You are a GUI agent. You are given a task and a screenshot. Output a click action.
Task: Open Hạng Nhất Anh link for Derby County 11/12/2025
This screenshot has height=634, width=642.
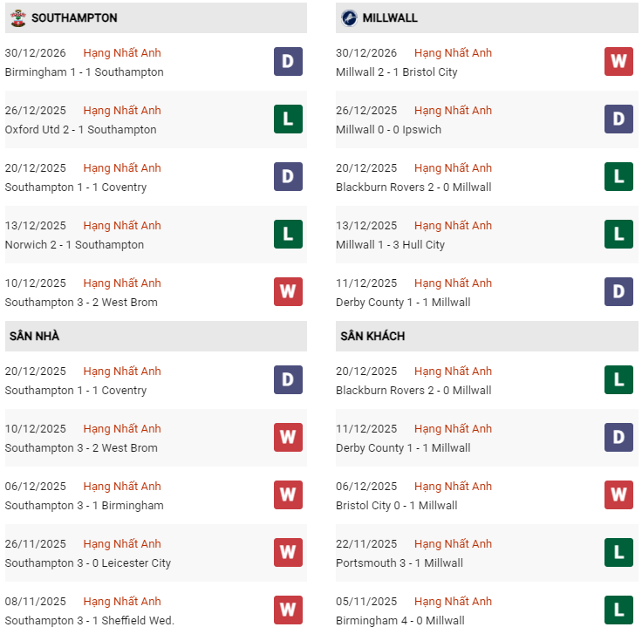[x=453, y=283]
